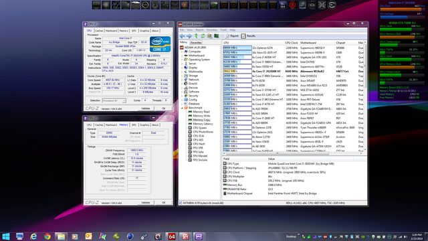Click the AIDA64 root node in tree
This screenshot has height=241, width=428.
(x=193, y=48)
